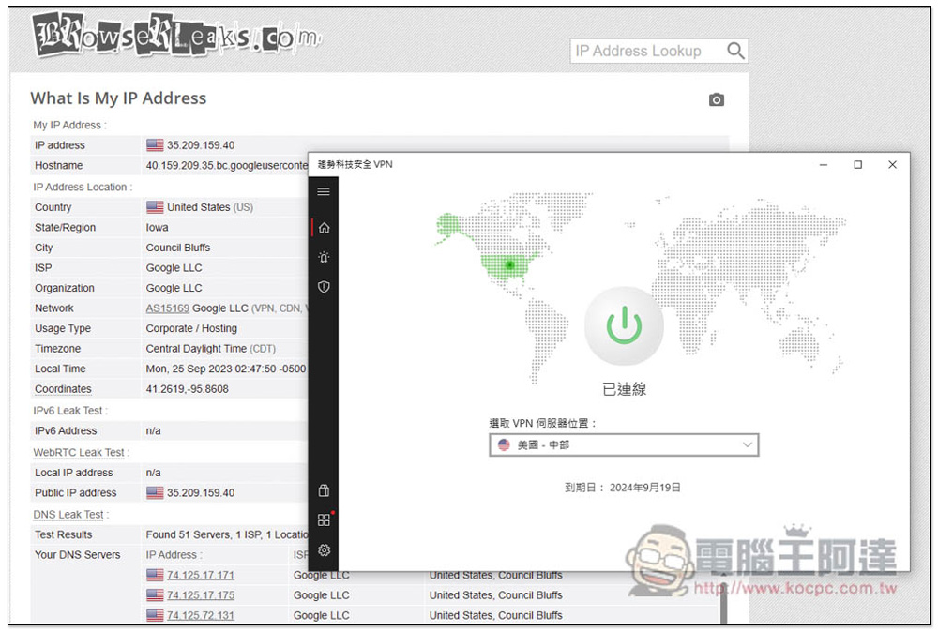Click the US flag beside the Country value
938x632 pixels.
tap(155, 207)
